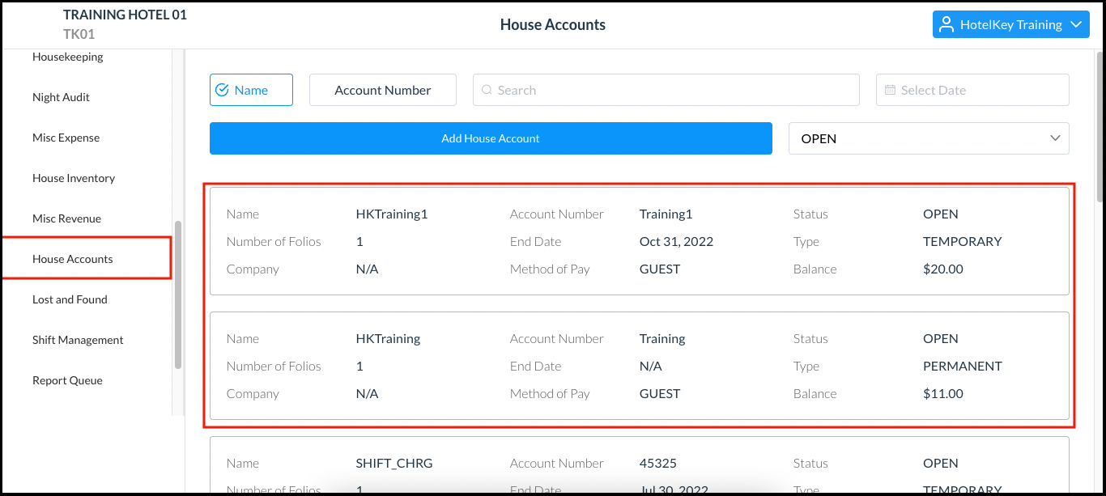This screenshot has width=1106, height=496.
Task: Open the HotelKey Training account menu
Action: click(x=1010, y=24)
